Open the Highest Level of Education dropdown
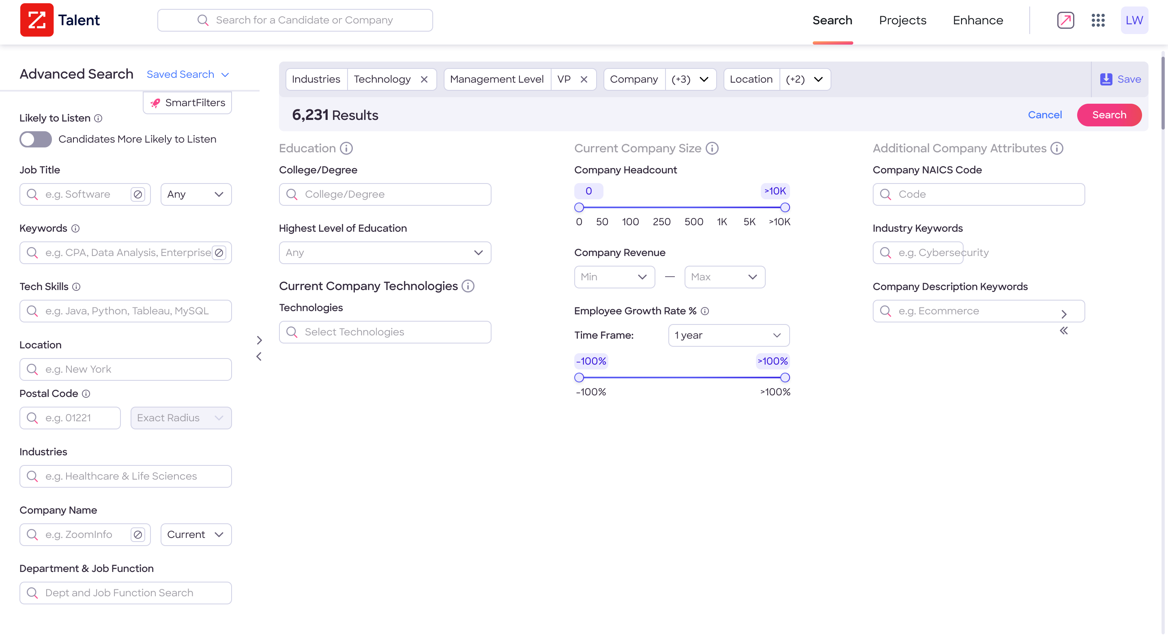The height and width of the screenshot is (640, 1168). (384, 253)
